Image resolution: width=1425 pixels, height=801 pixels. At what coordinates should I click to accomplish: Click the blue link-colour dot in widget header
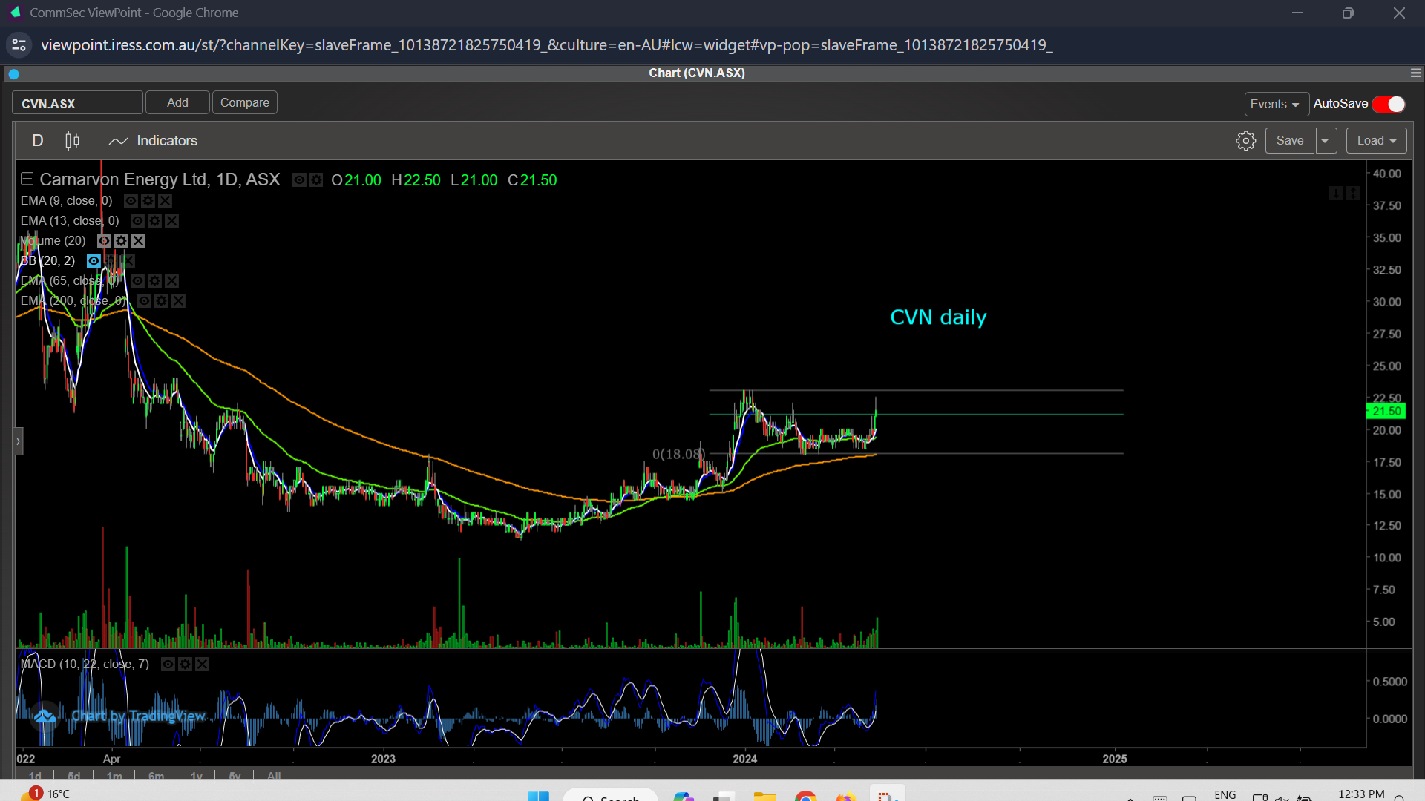coord(13,73)
